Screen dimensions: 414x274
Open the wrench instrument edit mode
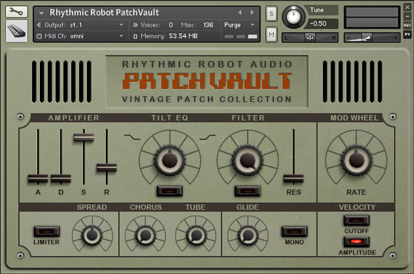pos(16,12)
